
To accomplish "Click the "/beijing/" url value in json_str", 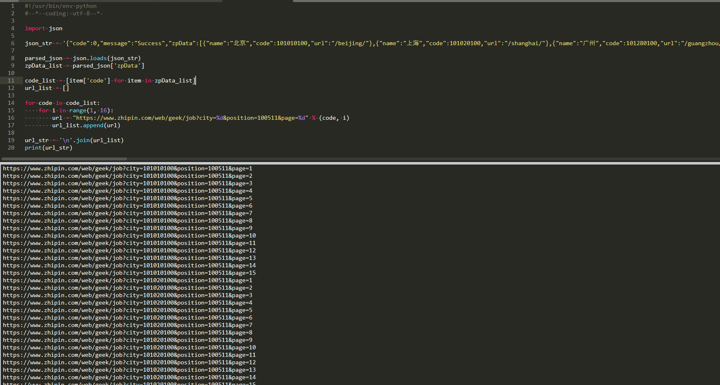I will (x=350, y=43).
